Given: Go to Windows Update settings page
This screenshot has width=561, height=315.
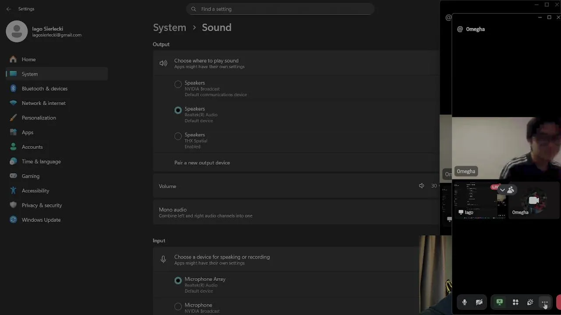Looking at the screenshot, I should [x=41, y=220].
